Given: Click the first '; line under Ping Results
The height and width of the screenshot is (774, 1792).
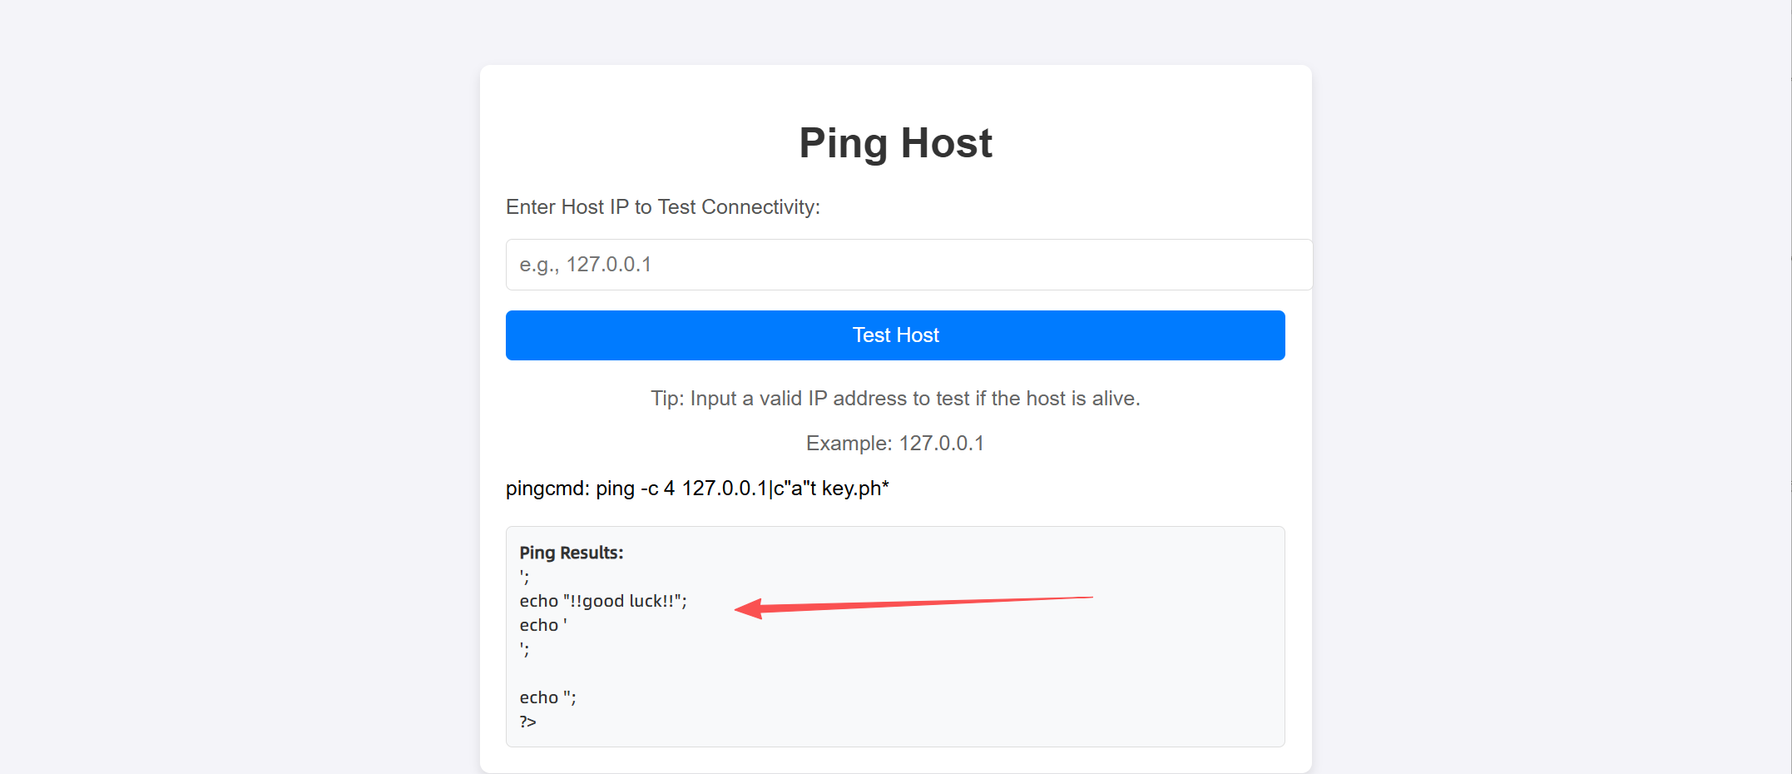Looking at the screenshot, I should point(524,576).
